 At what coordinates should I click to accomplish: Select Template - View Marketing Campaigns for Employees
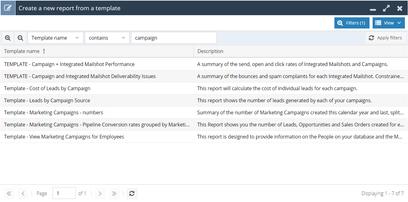tap(64, 137)
